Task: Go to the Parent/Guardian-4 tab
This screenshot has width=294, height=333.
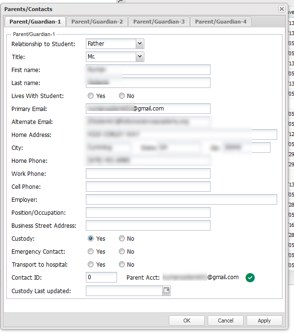Action: coord(221,22)
